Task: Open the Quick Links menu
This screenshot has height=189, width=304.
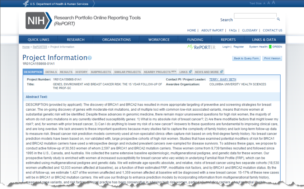Action: coord(38,40)
